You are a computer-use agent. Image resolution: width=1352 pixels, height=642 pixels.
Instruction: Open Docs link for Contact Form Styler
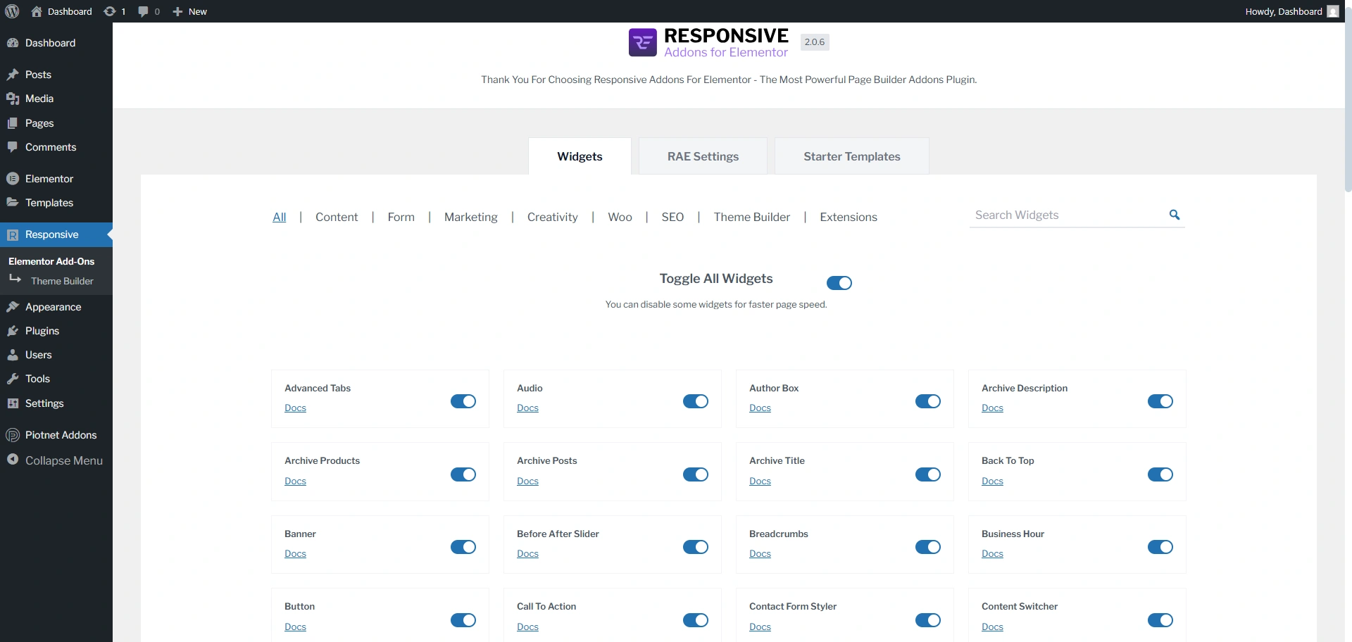pos(760,627)
